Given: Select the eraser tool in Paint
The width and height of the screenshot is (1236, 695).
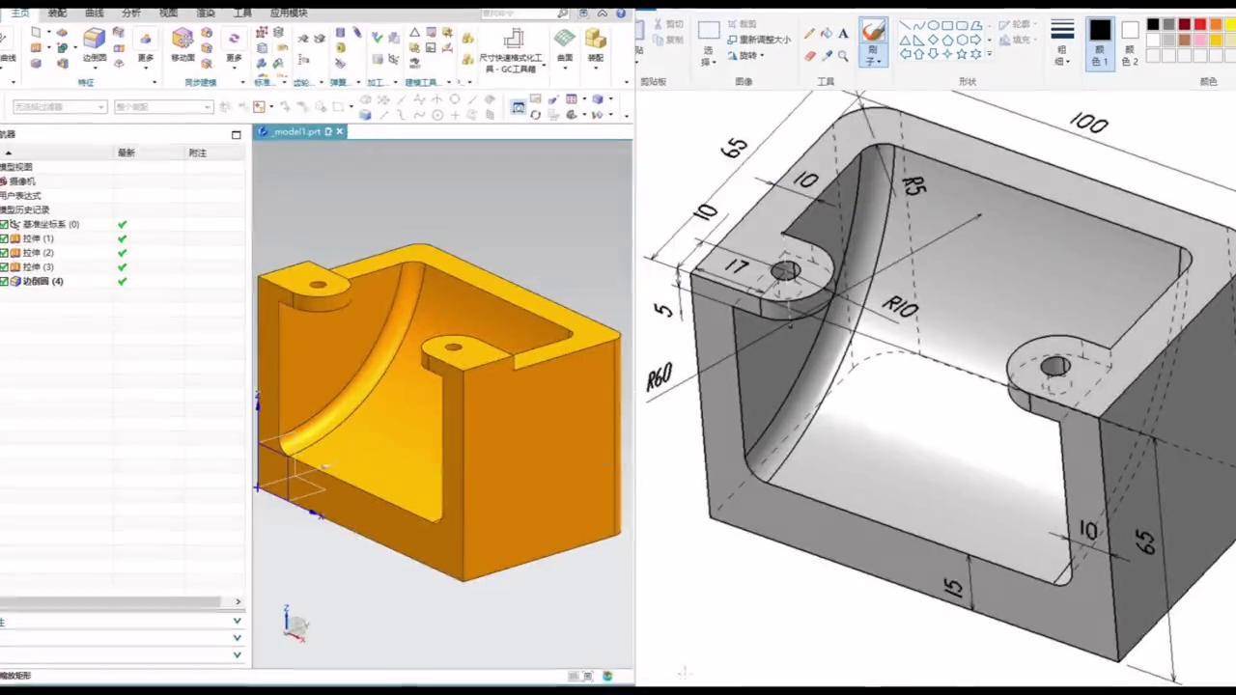Looking at the screenshot, I should click(809, 56).
